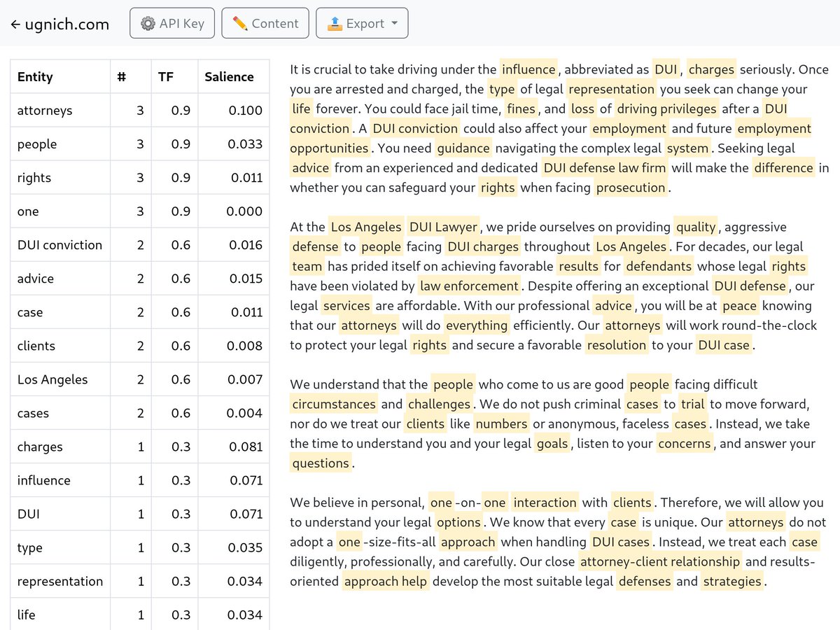840x630 pixels.
Task: Click the 'one' entity table cell
Action: pos(60,211)
